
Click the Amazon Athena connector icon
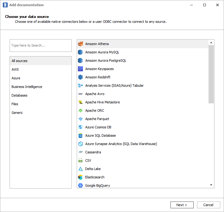click(80, 44)
